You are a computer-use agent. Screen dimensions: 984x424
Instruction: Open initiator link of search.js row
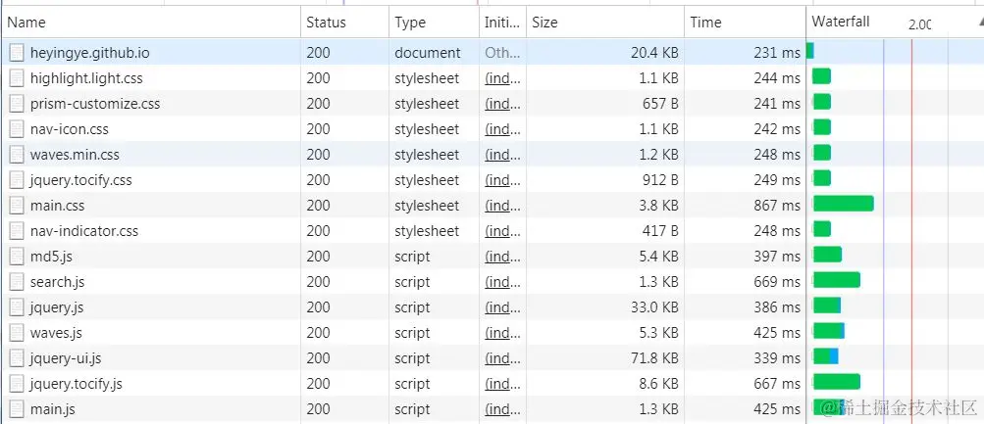[x=502, y=282]
